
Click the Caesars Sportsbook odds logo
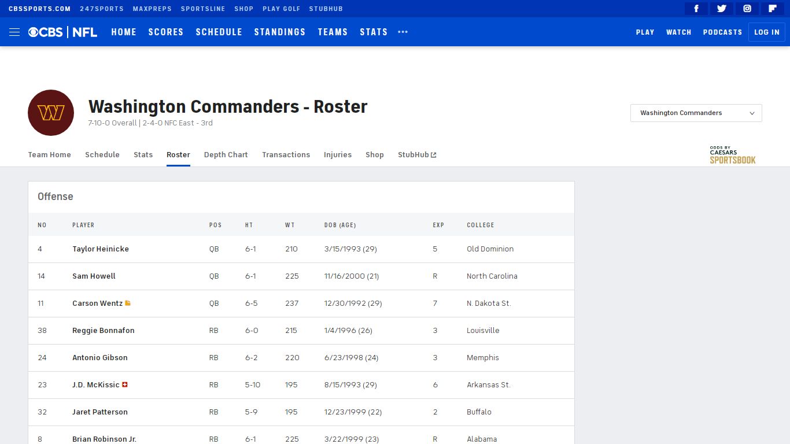733,155
